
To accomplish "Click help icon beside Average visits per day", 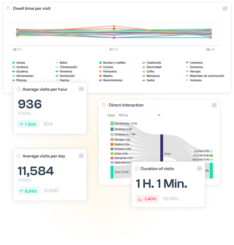I will (x=19, y=156).
